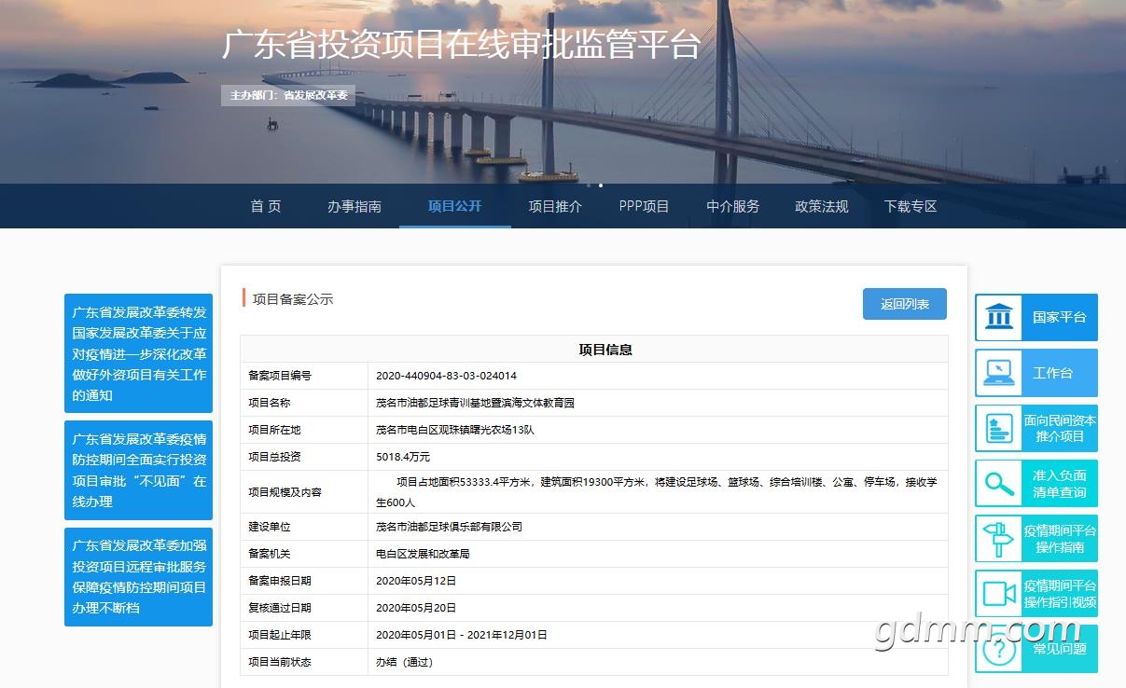Go to the 首页 menu item
Screen dimensions: 1126x688
[266, 206]
